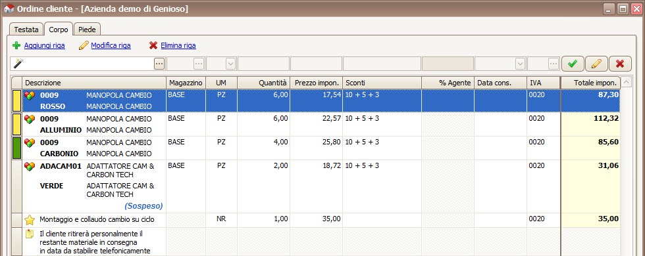Click quantity 2,00 in ADACAM01 row
The image size is (645, 256).
click(x=280, y=166)
